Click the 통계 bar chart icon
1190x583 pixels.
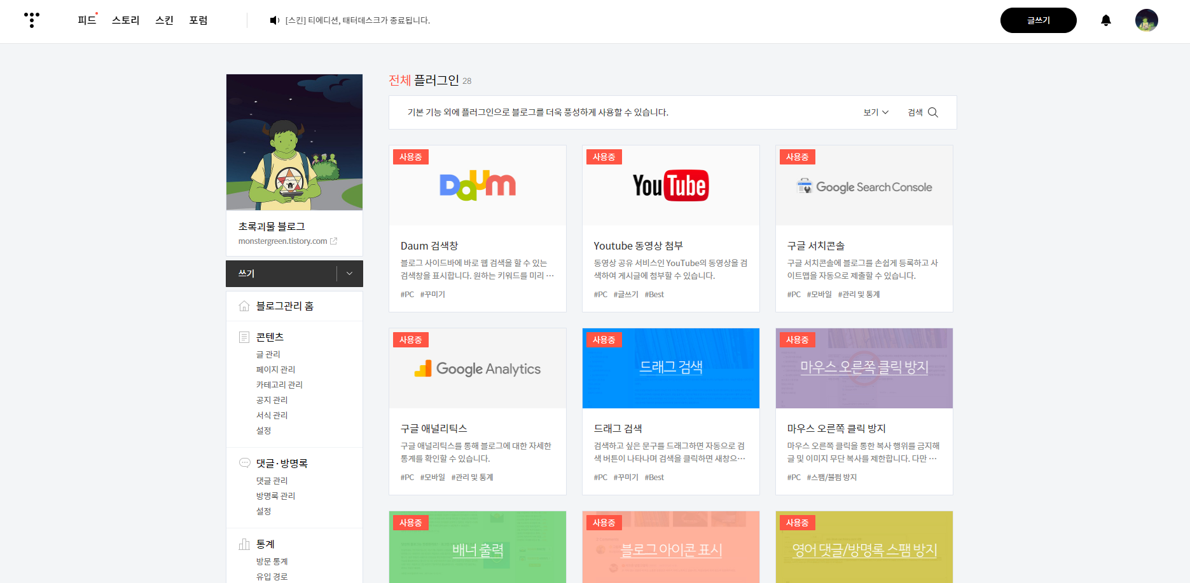244,544
